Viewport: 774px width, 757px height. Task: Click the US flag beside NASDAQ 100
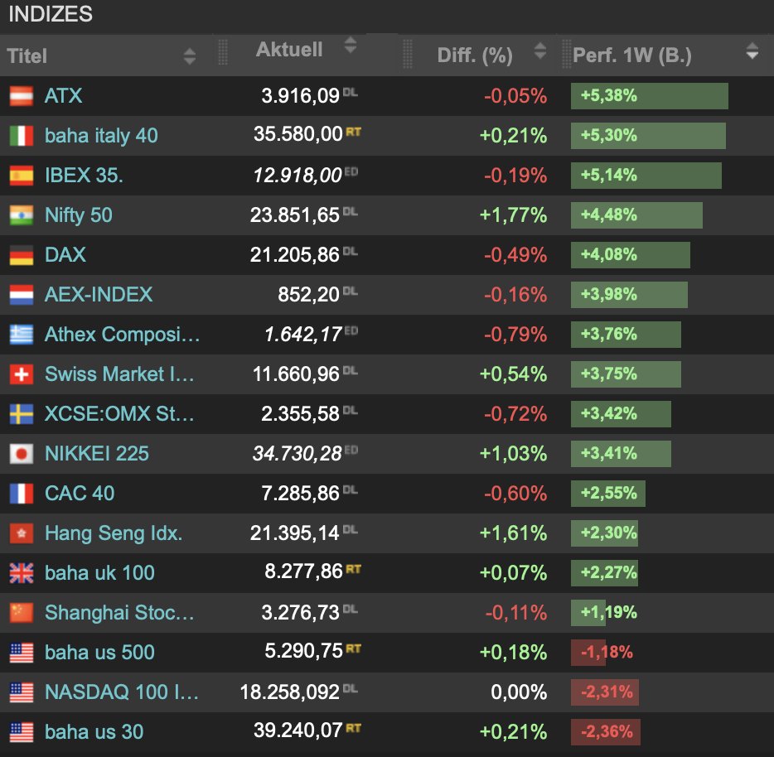(22, 692)
